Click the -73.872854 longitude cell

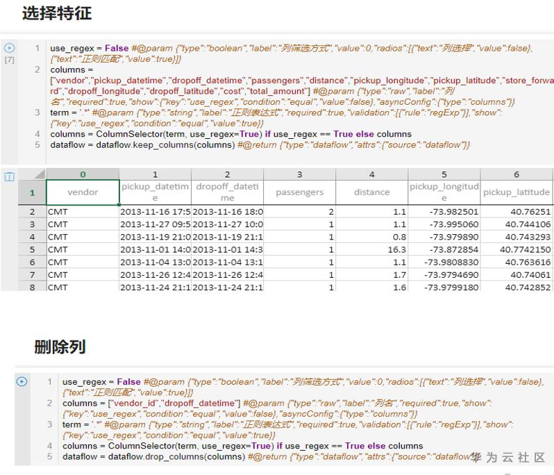click(444, 249)
